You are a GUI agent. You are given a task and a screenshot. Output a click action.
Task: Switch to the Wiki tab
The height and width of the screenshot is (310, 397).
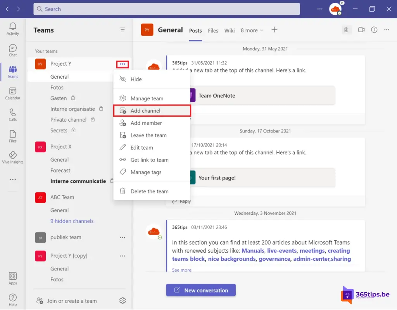[230, 31]
